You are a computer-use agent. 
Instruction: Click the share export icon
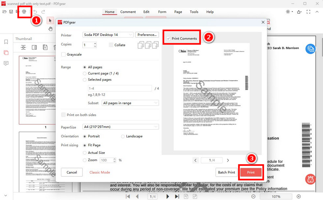pos(299,12)
